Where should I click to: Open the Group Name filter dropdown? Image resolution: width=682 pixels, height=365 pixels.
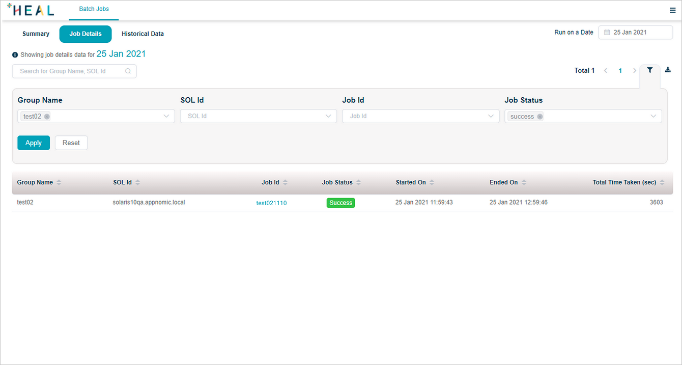pos(96,116)
